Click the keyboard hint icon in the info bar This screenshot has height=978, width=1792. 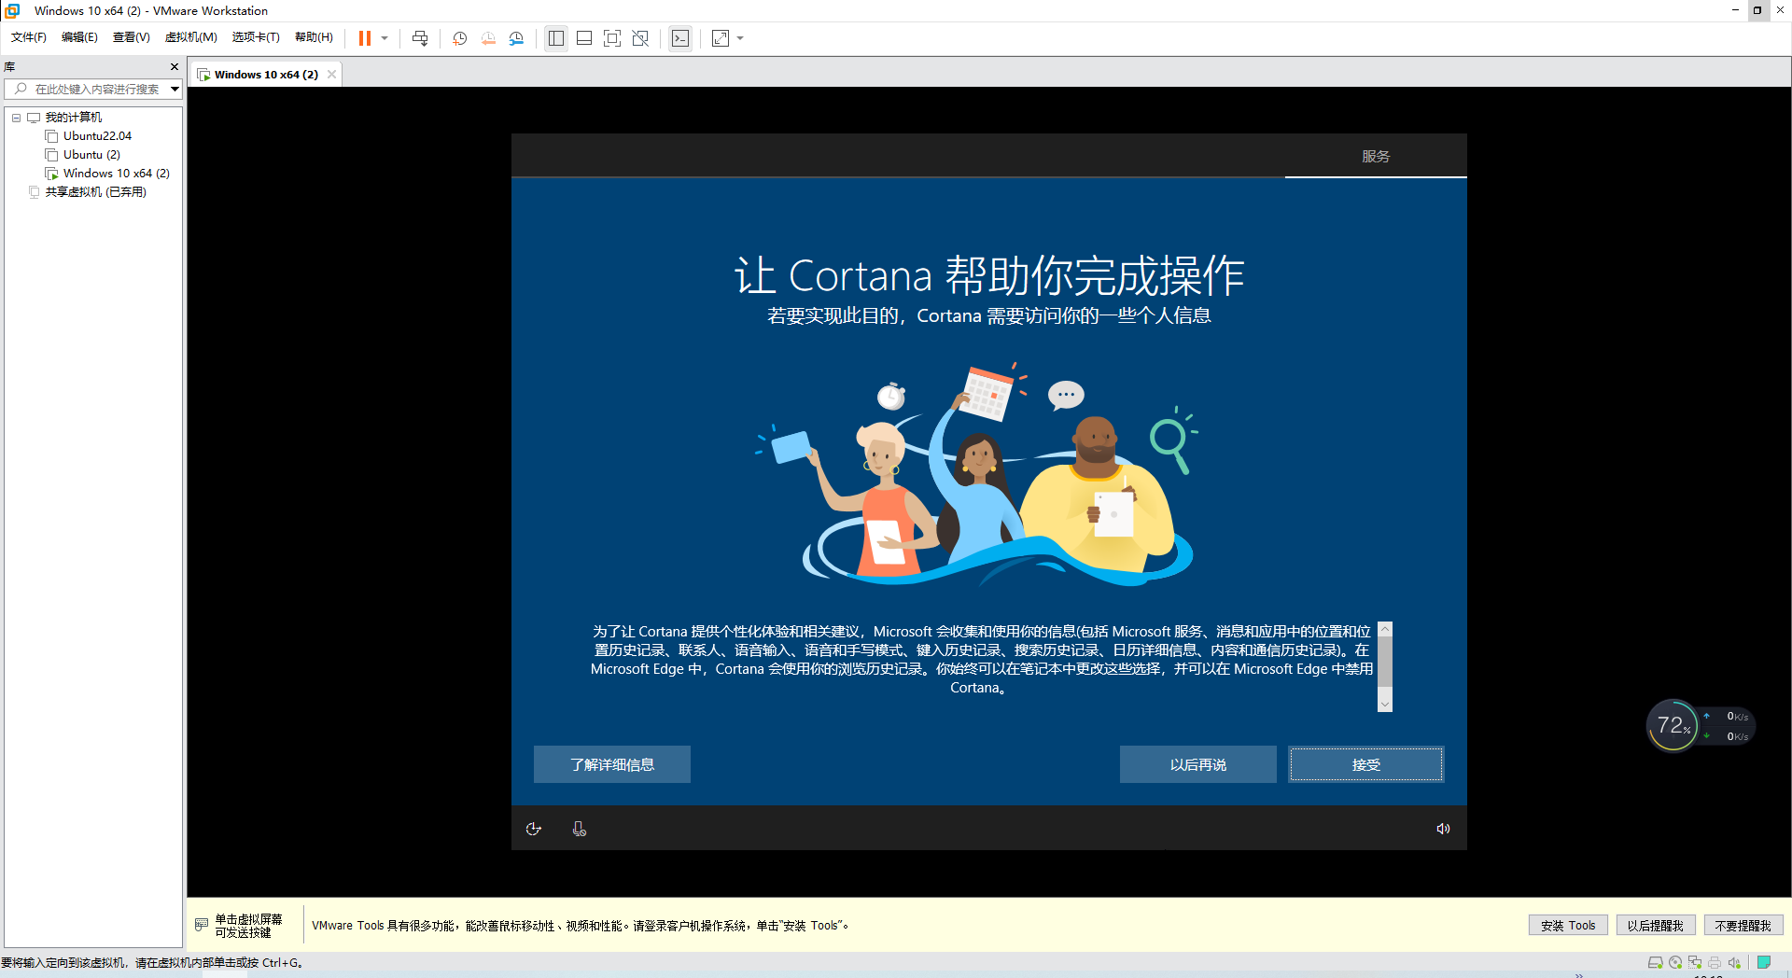coord(202,925)
